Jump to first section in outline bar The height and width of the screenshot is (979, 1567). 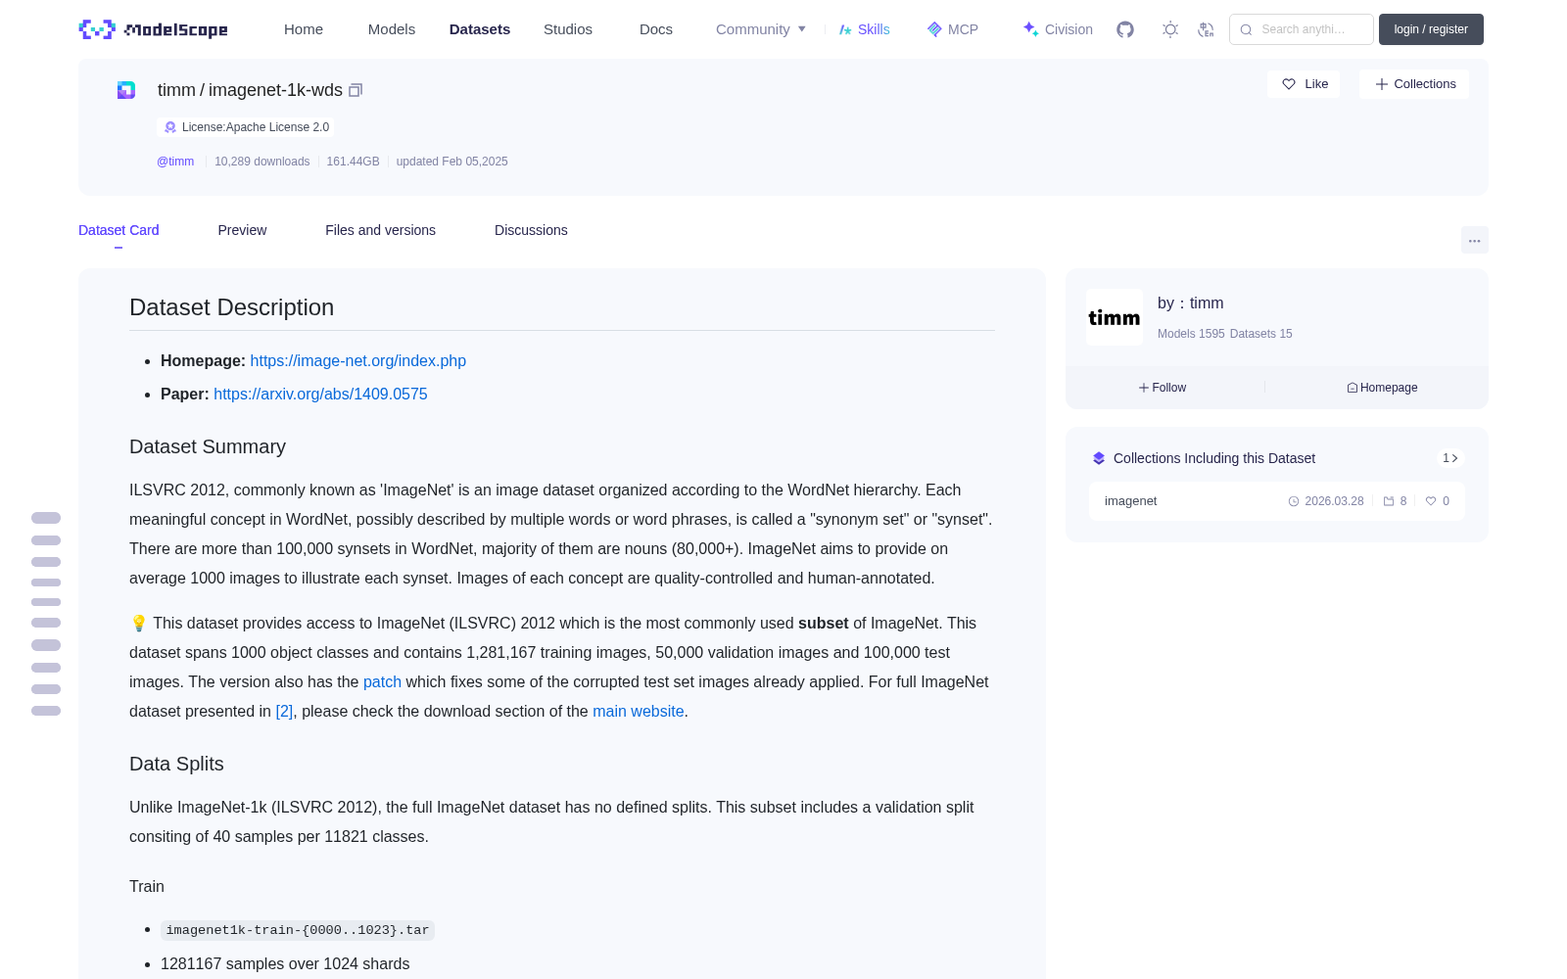pos(46,518)
